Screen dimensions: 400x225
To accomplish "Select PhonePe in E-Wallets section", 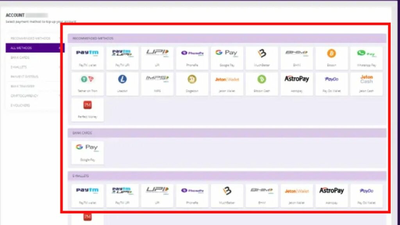I will click(x=192, y=196).
